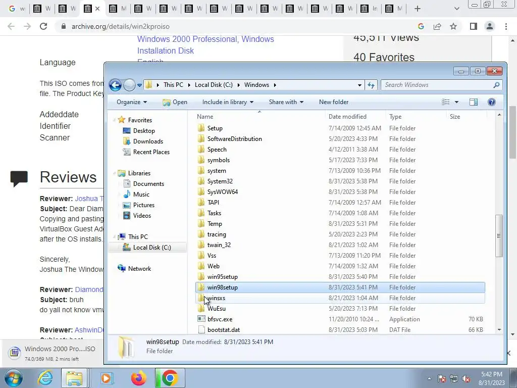517x388 pixels.
Task: Open Network in navigation pane
Action: click(139, 269)
